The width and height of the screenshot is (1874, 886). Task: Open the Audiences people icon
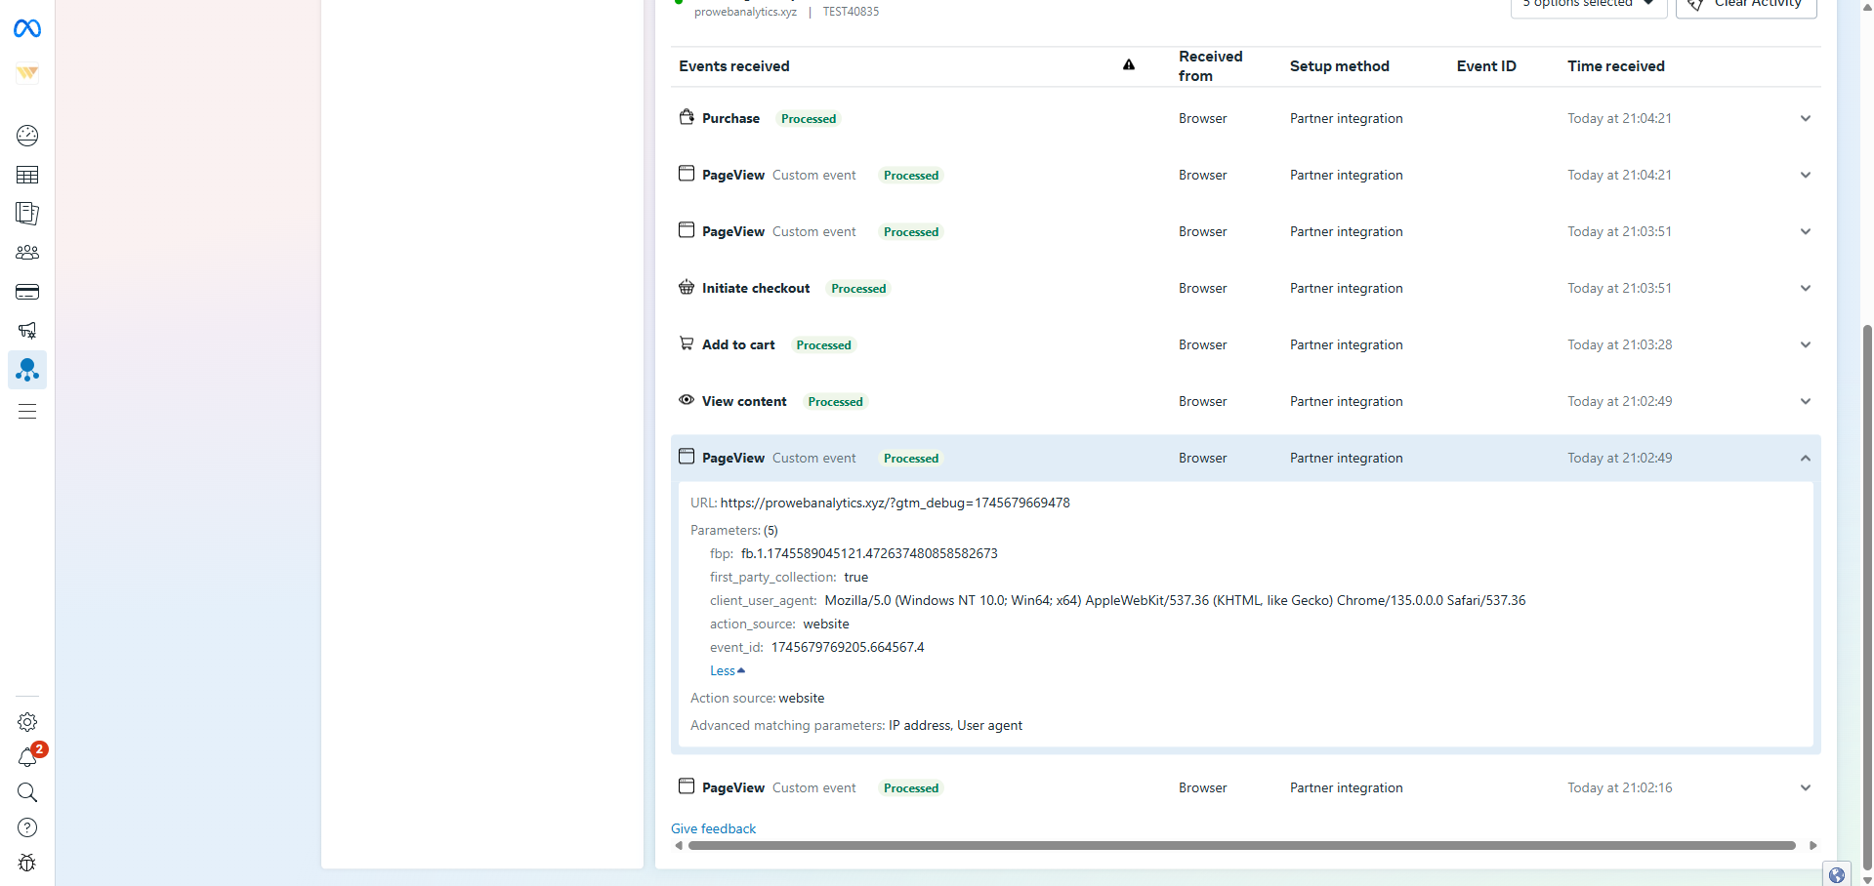pyautogui.click(x=27, y=253)
